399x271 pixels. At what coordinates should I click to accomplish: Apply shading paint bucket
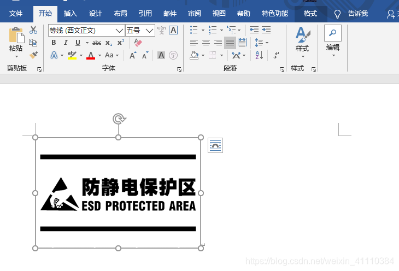click(194, 55)
